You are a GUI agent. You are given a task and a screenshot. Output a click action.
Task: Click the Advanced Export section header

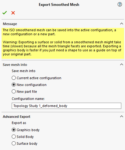click(x=17, y=117)
